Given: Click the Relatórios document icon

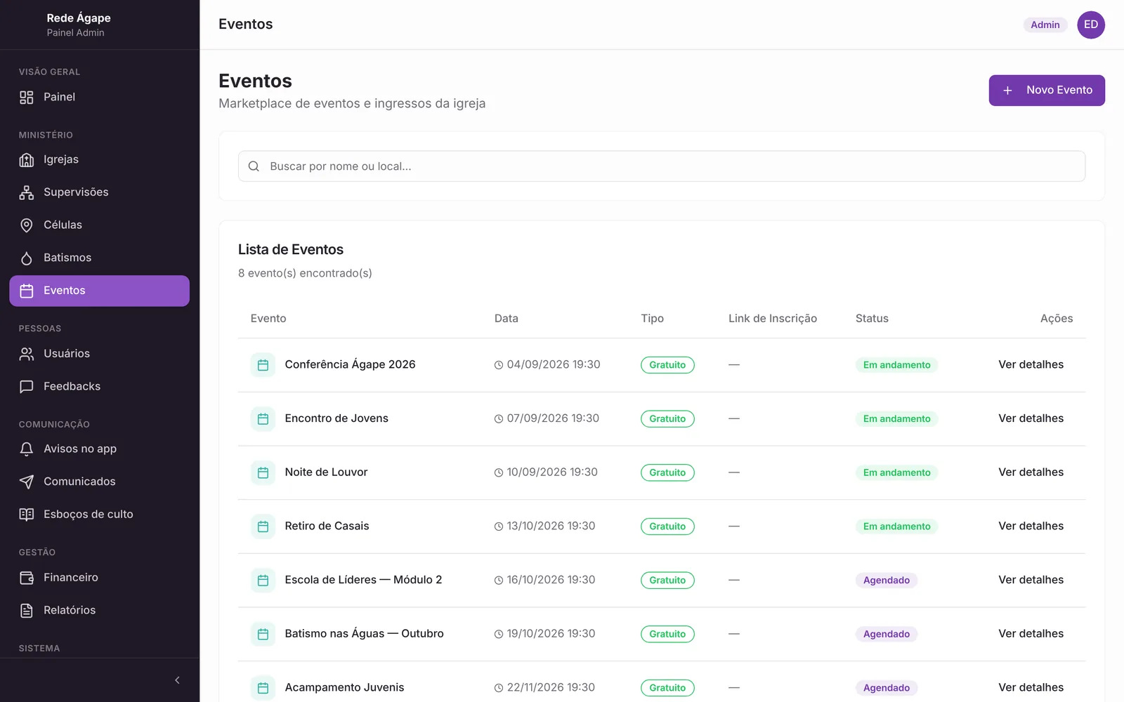Looking at the screenshot, I should click(x=27, y=611).
